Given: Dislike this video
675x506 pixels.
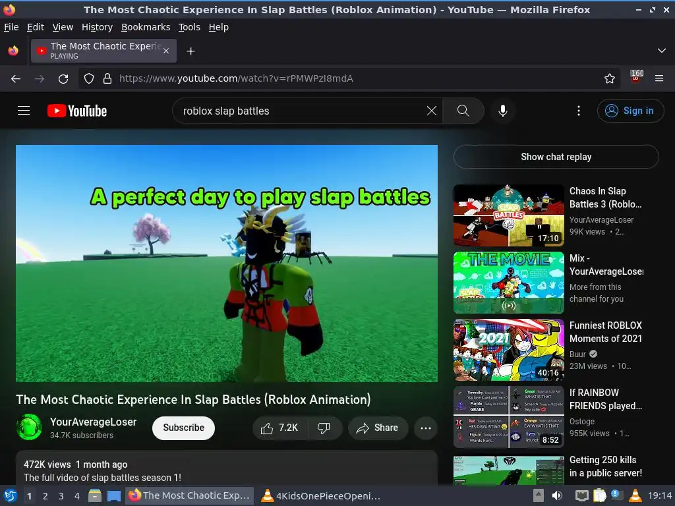Looking at the screenshot, I should click(324, 428).
